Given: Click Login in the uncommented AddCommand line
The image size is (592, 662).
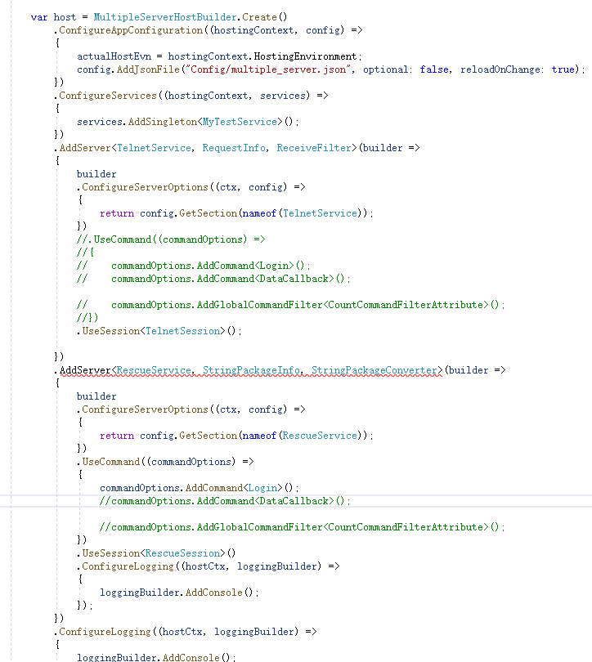Looking at the screenshot, I should coord(262,489).
